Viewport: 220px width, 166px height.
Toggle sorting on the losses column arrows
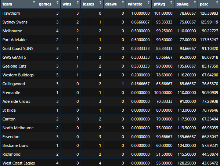pos(100,2)
